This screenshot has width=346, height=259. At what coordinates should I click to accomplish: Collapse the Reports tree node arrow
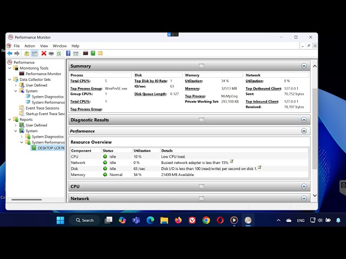[x=10, y=119]
